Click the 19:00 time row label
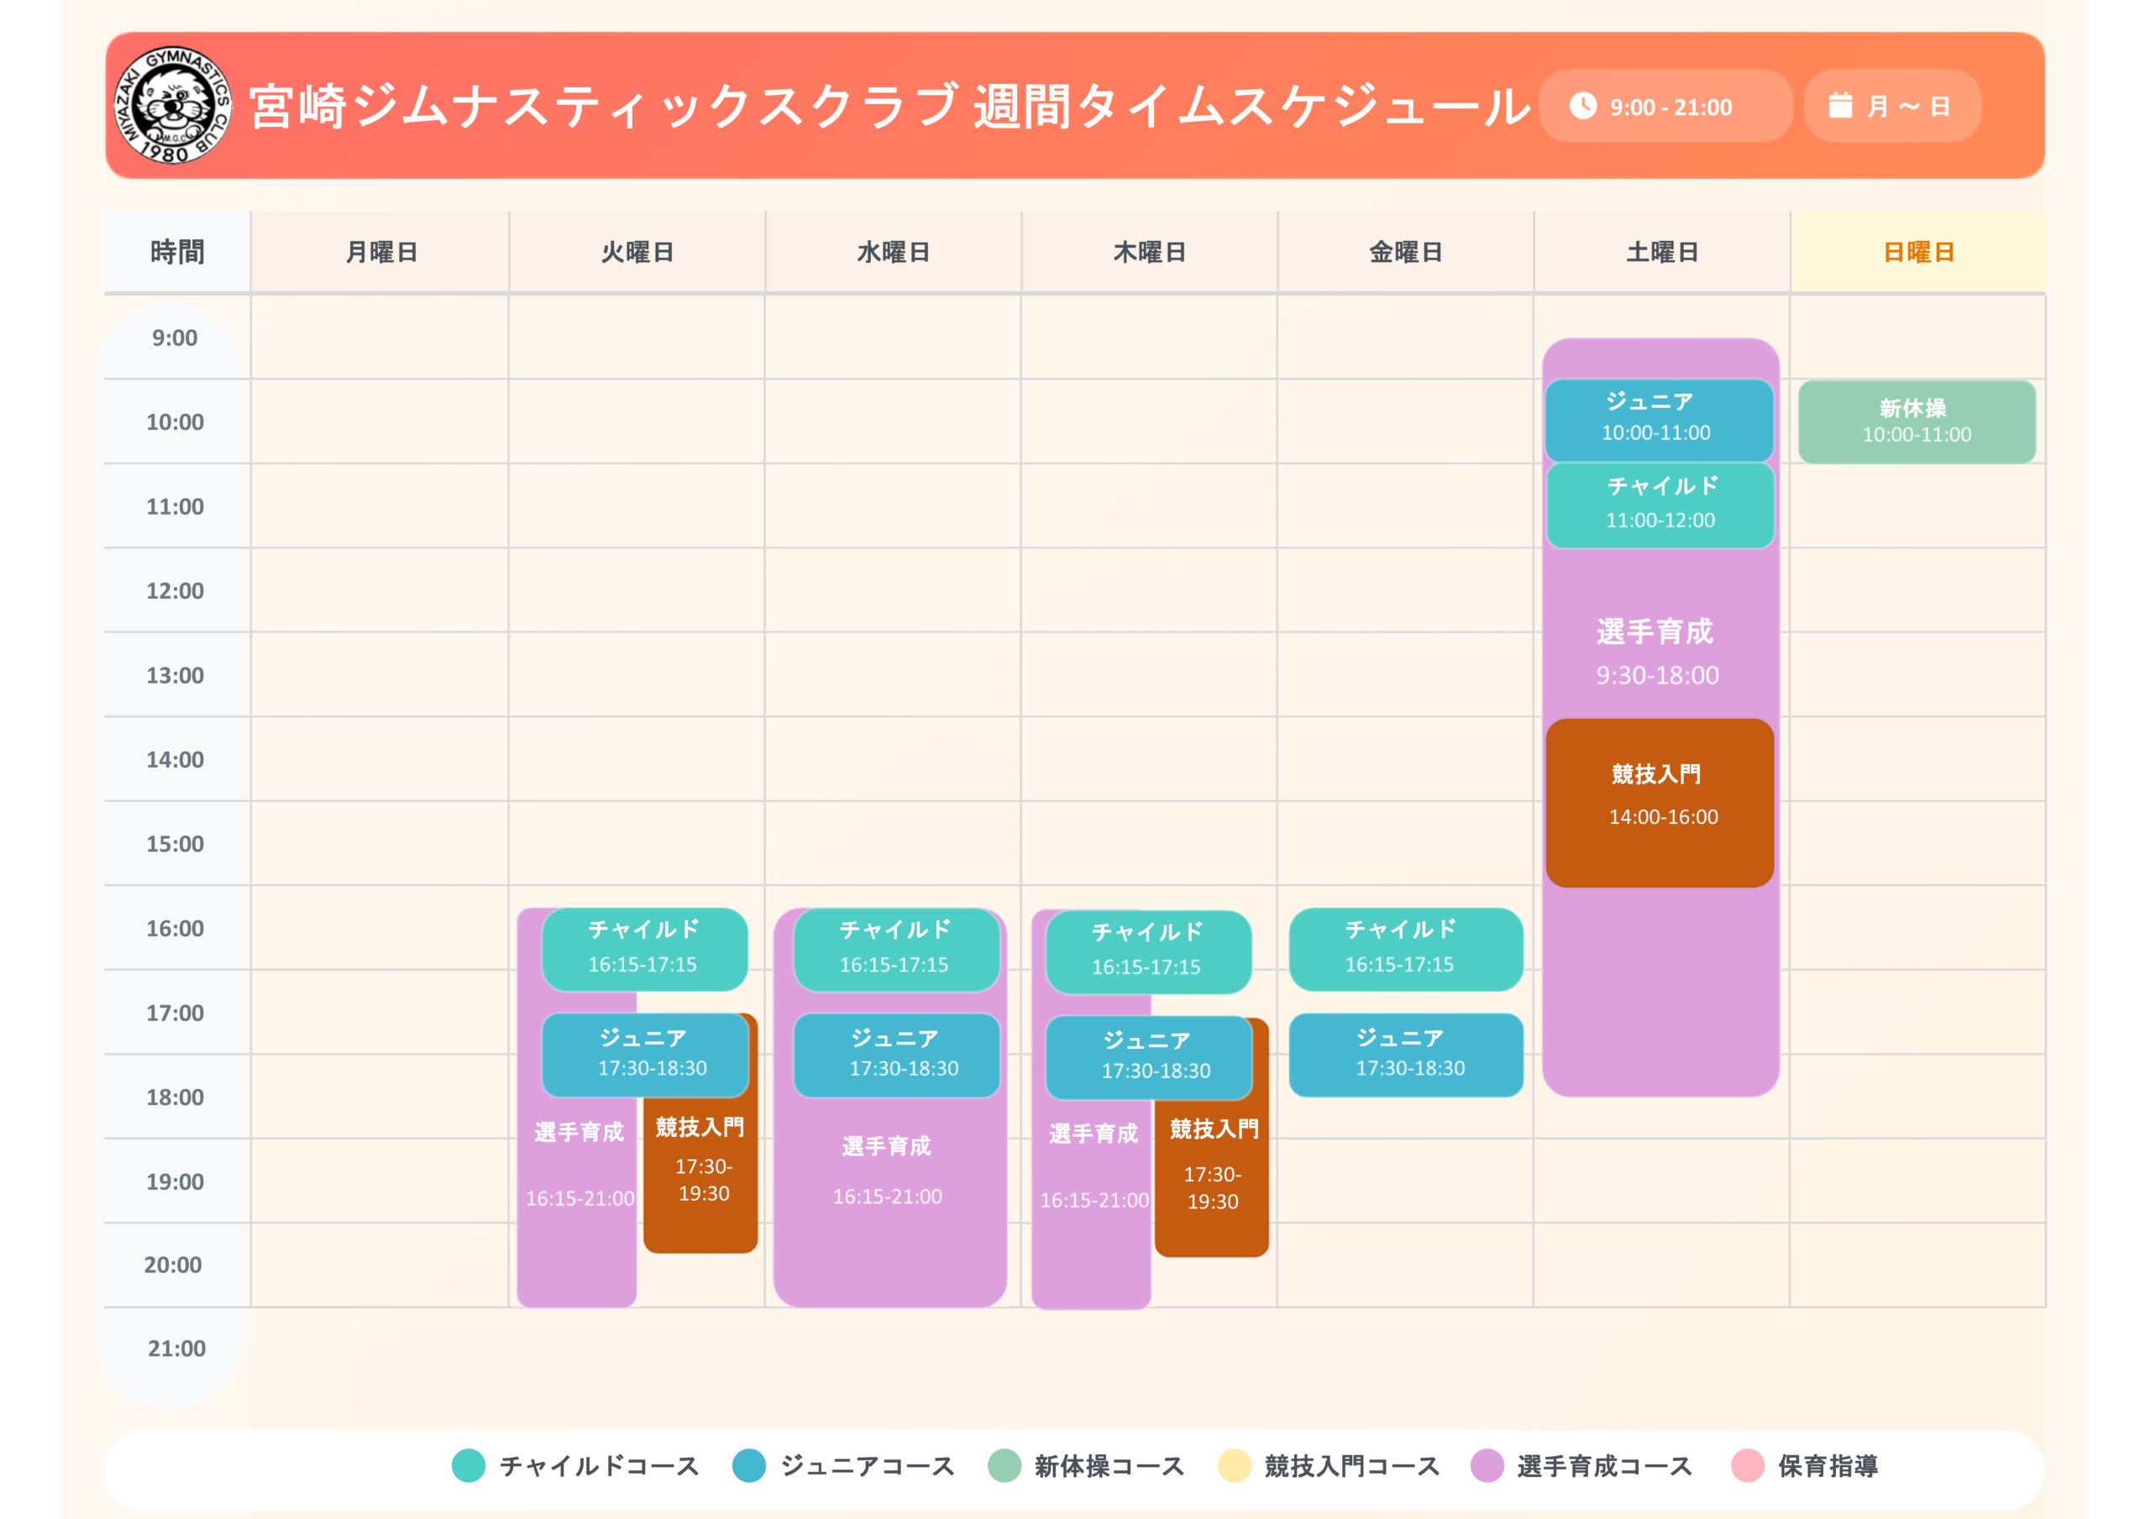This screenshot has width=2150, height=1519. pos(176,1181)
